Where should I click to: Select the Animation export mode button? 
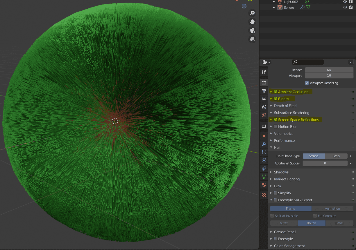[x=332, y=209]
